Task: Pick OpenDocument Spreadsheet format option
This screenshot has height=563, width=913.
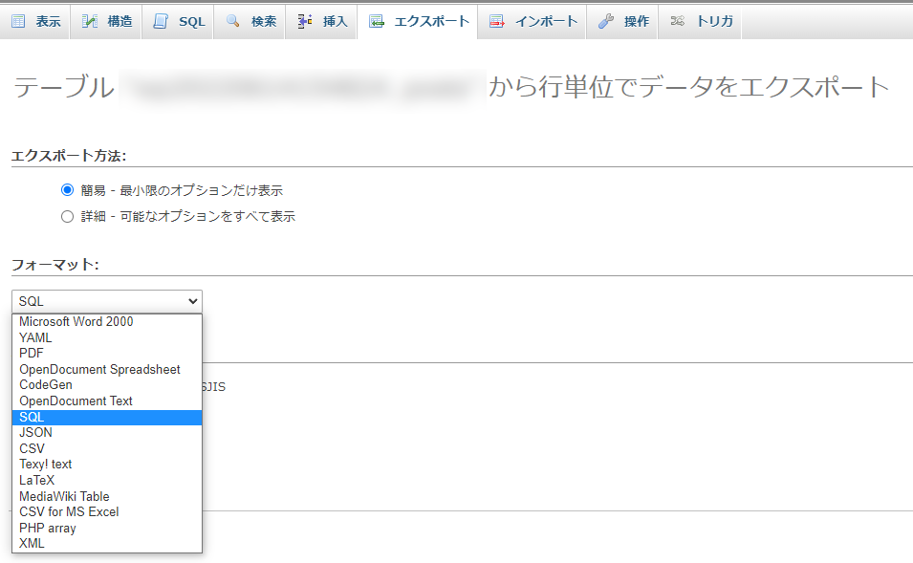Action: (99, 369)
